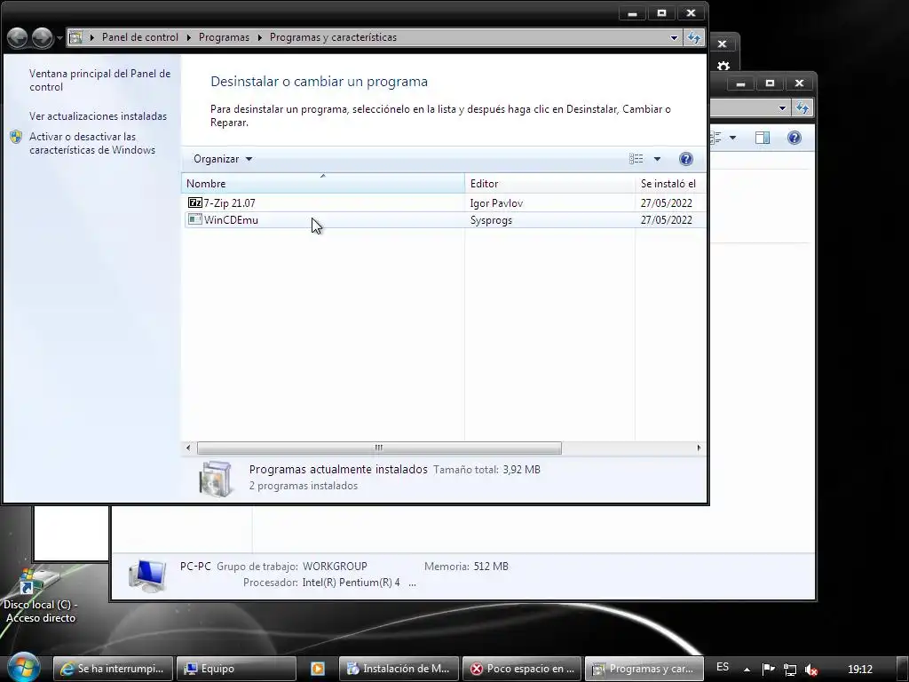This screenshot has width=909, height=682.
Task: Switch to Equipo taskbar button
Action: pos(236,669)
